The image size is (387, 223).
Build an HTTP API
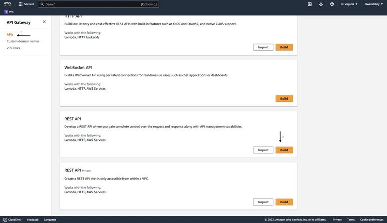click(284, 47)
